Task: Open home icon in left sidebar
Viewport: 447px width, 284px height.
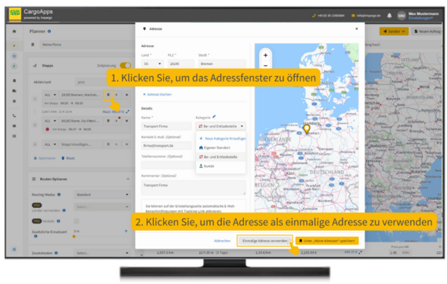Action: [x=14, y=31]
